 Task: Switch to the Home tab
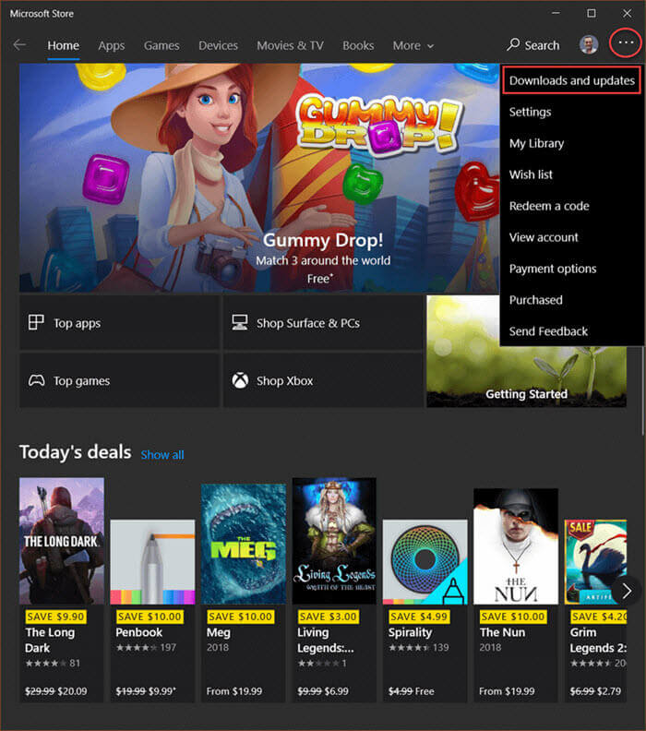pos(64,46)
